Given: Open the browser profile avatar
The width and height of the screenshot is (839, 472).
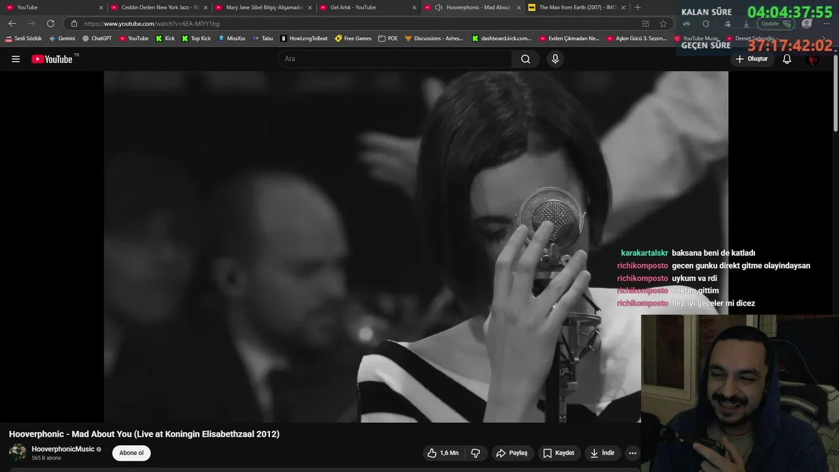Looking at the screenshot, I should click(x=807, y=24).
